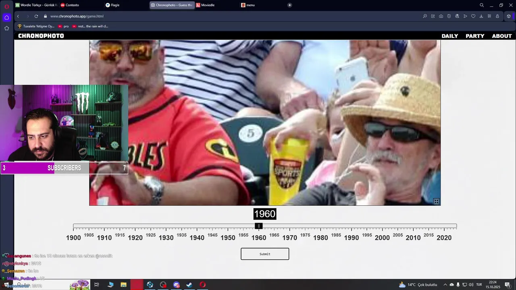The image size is (516, 290).
Task: Go back with the browser back arrow
Action: click(18, 16)
